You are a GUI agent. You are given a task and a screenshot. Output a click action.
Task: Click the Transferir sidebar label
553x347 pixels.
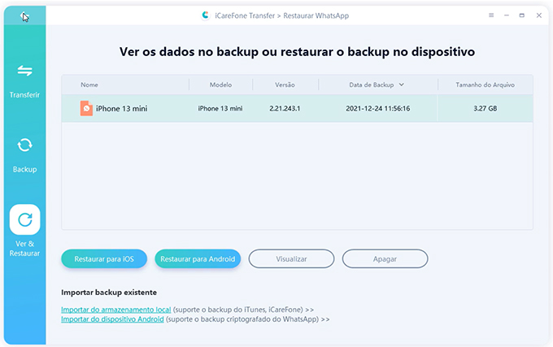[x=24, y=95]
